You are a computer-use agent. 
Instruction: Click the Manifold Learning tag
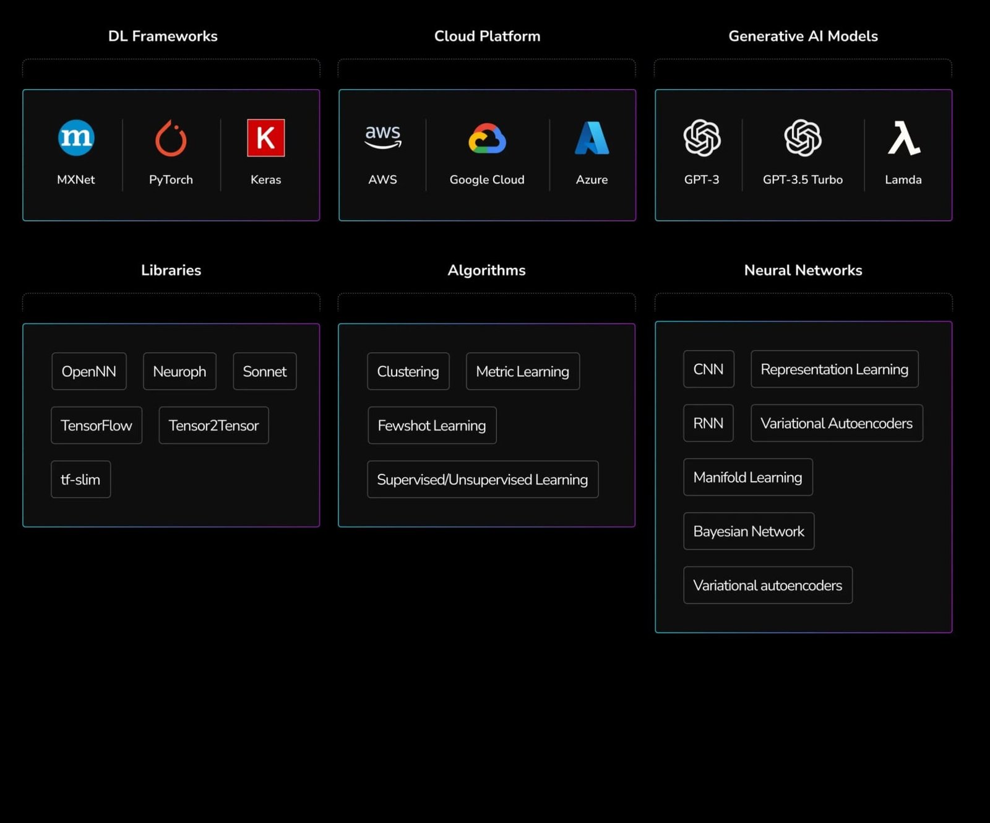tap(747, 477)
